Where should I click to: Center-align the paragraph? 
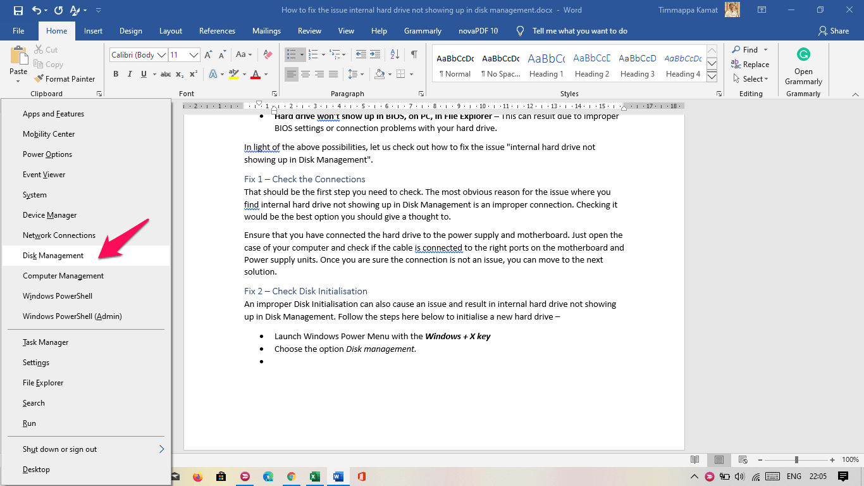tap(305, 75)
